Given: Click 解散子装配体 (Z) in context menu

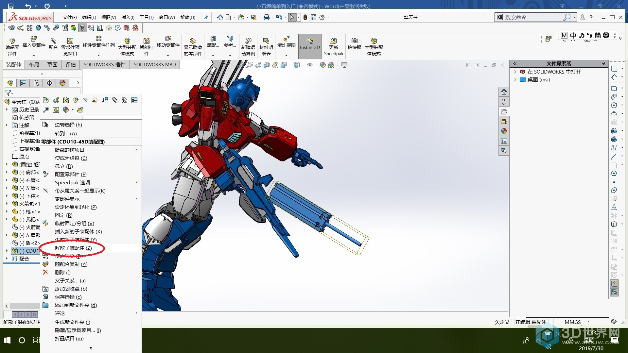Looking at the screenshot, I should (91, 248).
